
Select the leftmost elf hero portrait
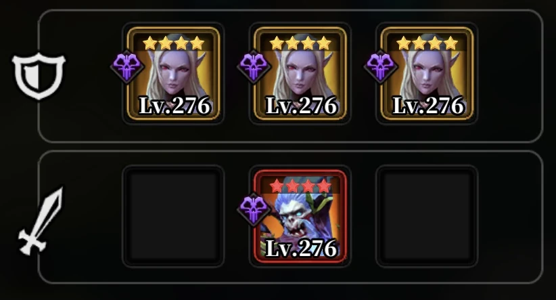coord(173,74)
